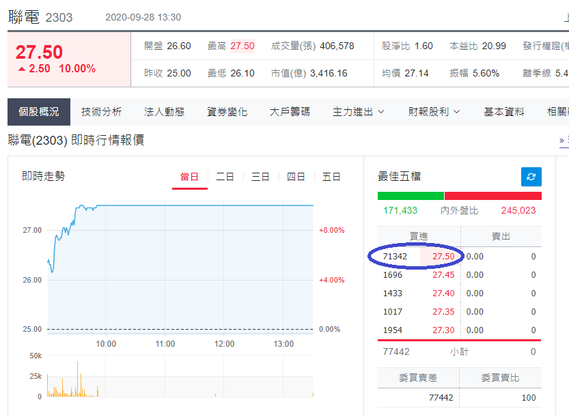The image size is (569, 415).
Task: Click the red up-triangle change indicator
Action: pyautogui.click(x=22, y=69)
